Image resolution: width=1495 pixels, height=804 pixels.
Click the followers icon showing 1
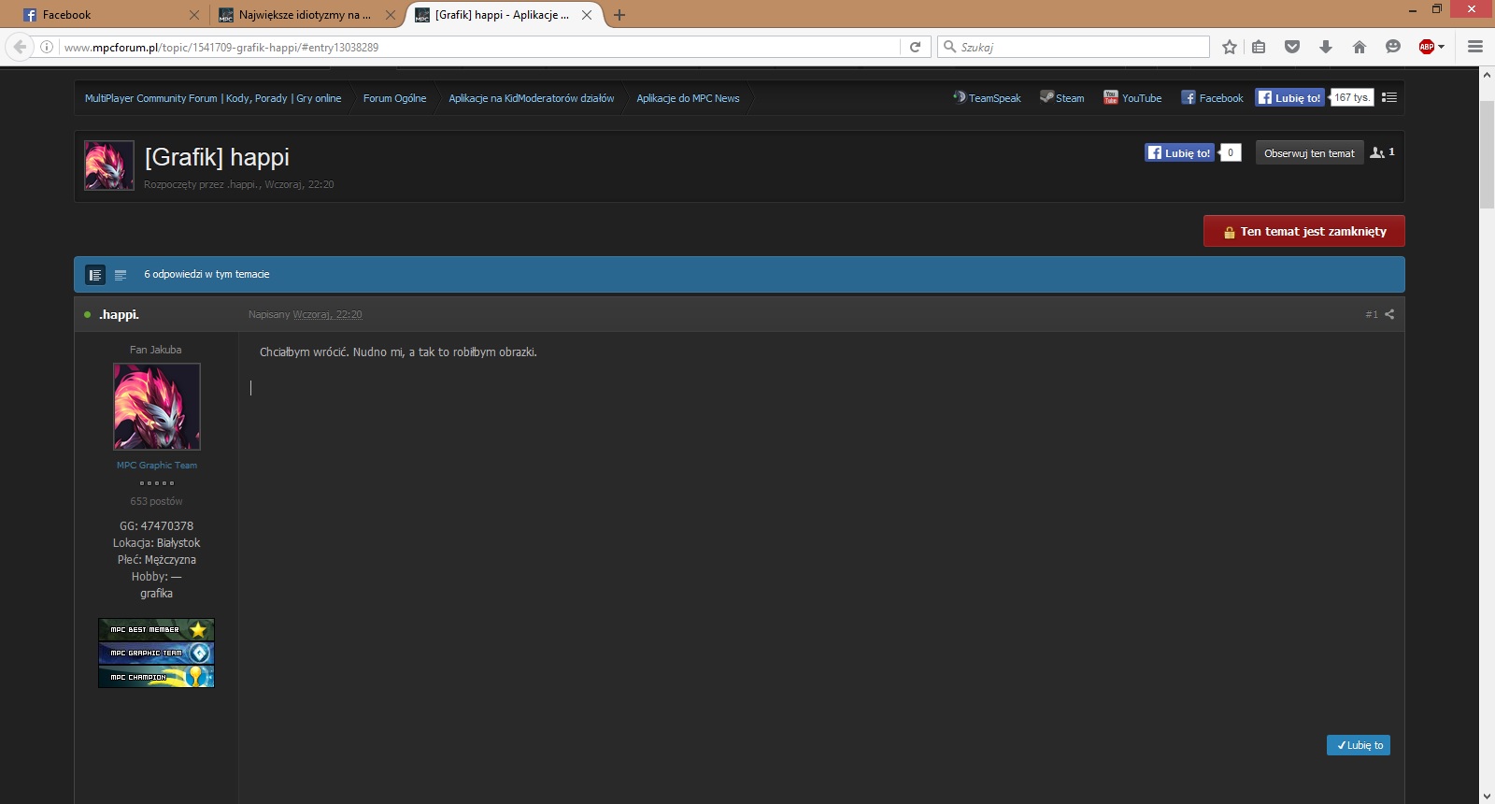1382,152
